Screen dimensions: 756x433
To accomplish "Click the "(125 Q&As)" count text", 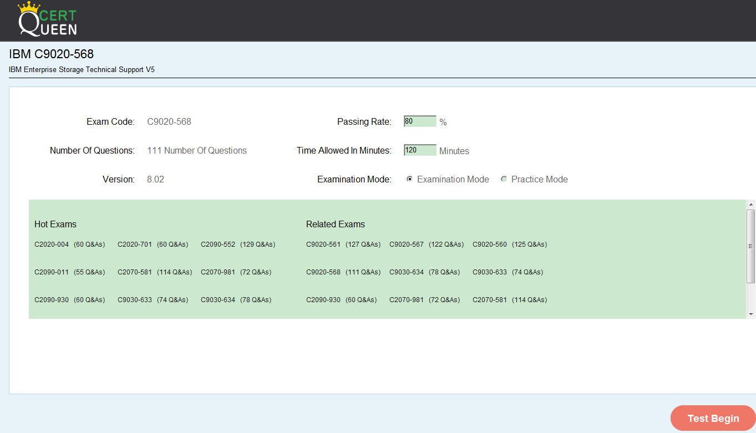I will [529, 244].
